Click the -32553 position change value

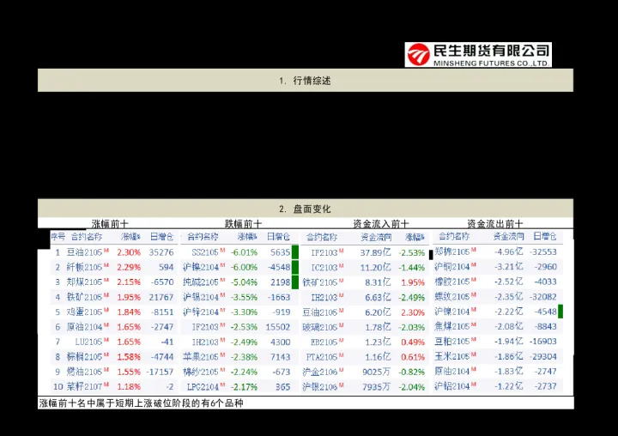coord(543,251)
